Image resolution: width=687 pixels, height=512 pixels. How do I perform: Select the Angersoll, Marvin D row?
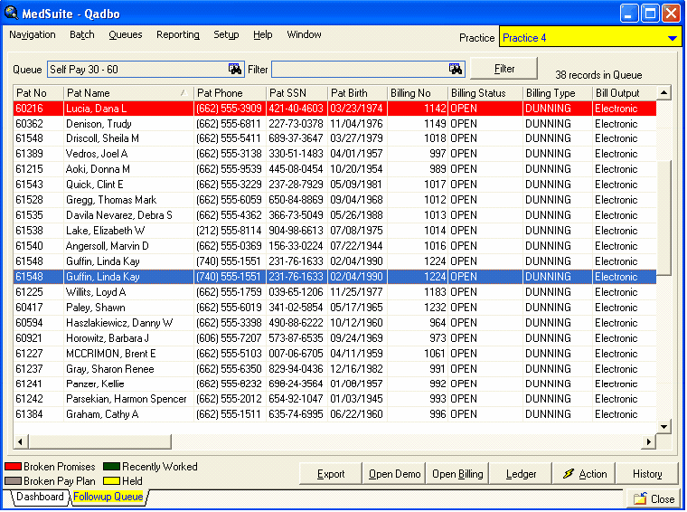(334, 246)
